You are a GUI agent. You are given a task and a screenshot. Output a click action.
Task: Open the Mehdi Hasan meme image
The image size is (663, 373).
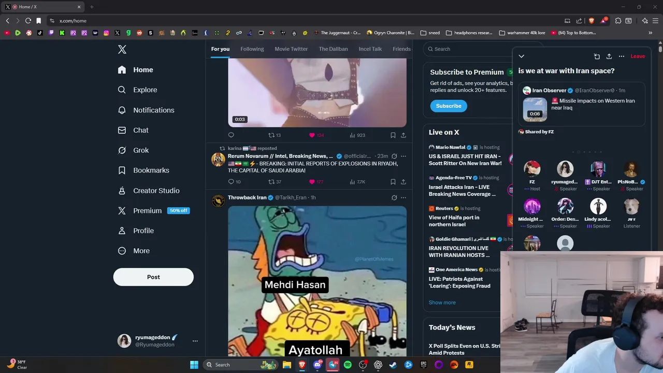coord(317,281)
